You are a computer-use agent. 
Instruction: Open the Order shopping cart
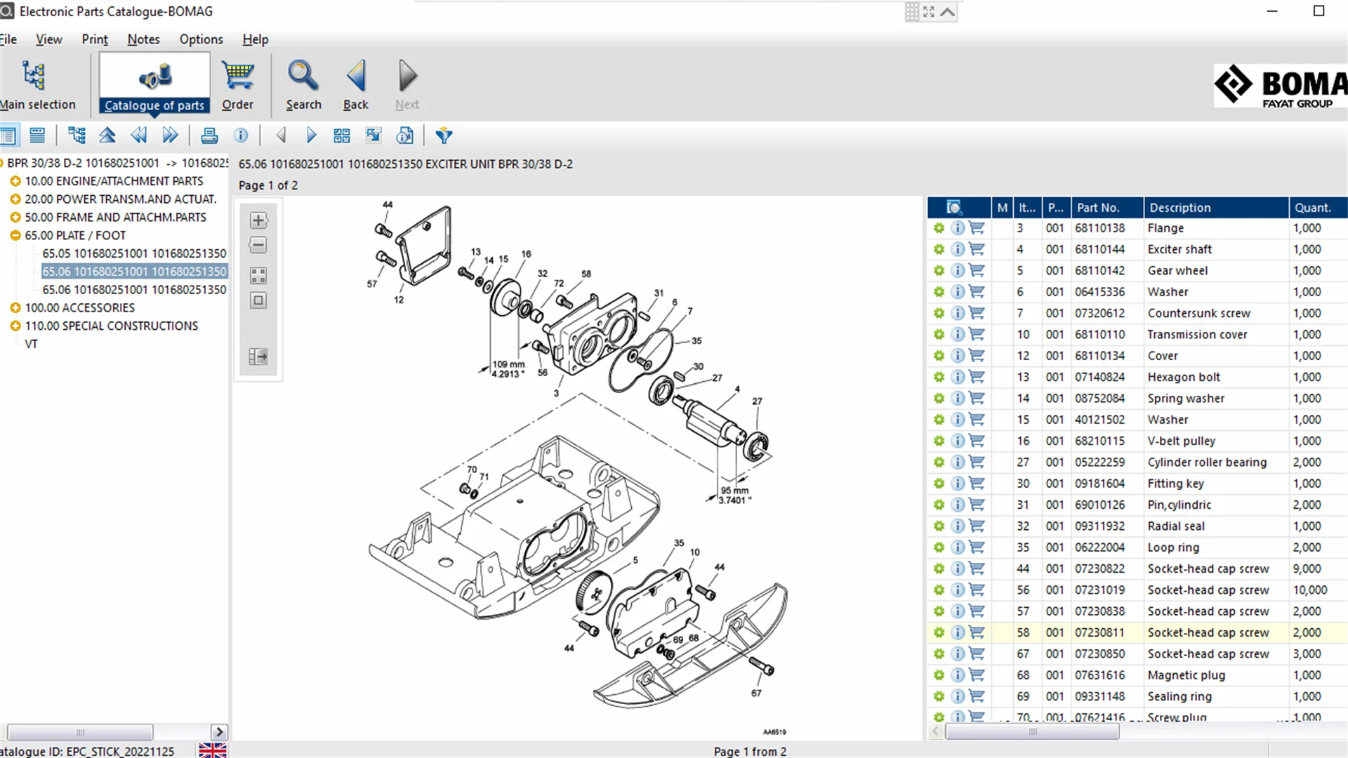click(237, 85)
